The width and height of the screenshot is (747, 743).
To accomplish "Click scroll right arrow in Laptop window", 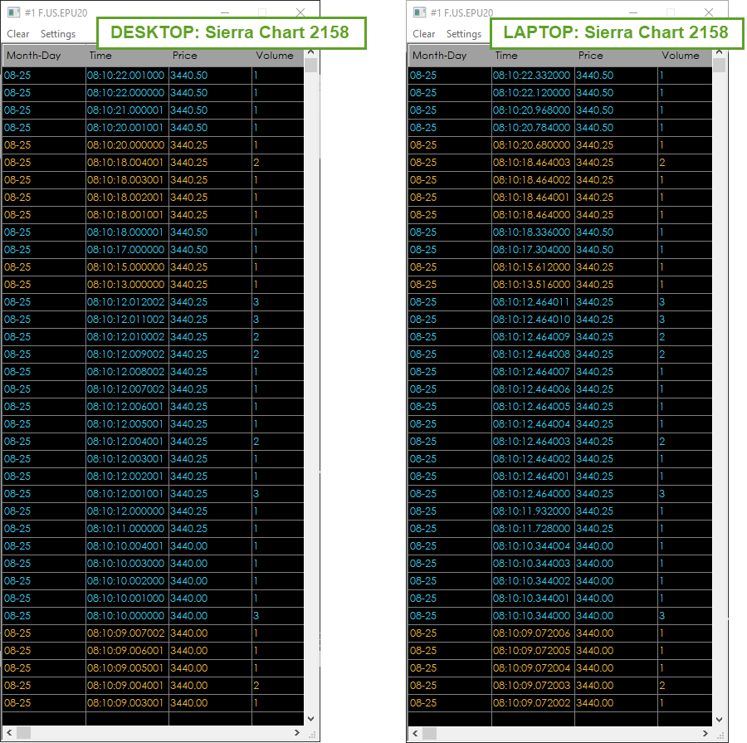I will (705, 733).
